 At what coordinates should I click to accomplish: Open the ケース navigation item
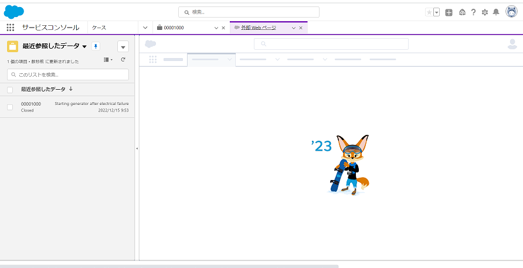pos(99,28)
